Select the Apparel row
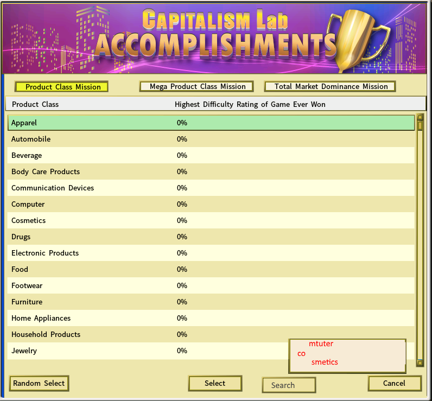The width and height of the screenshot is (432, 401). tap(211, 123)
